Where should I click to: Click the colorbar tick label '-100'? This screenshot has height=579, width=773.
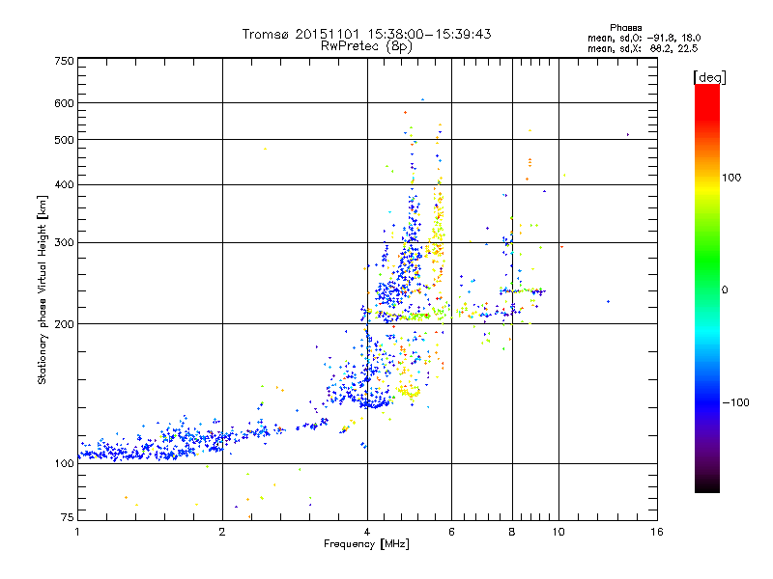(x=735, y=402)
